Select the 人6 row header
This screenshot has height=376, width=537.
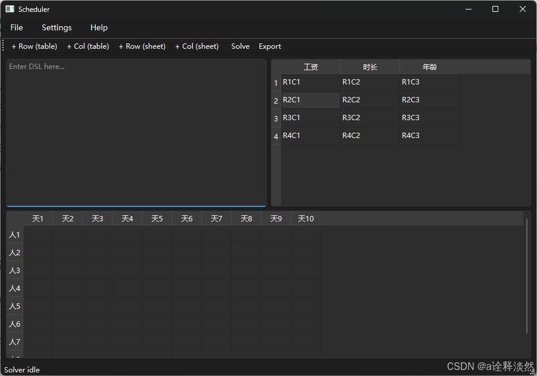[x=15, y=324]
